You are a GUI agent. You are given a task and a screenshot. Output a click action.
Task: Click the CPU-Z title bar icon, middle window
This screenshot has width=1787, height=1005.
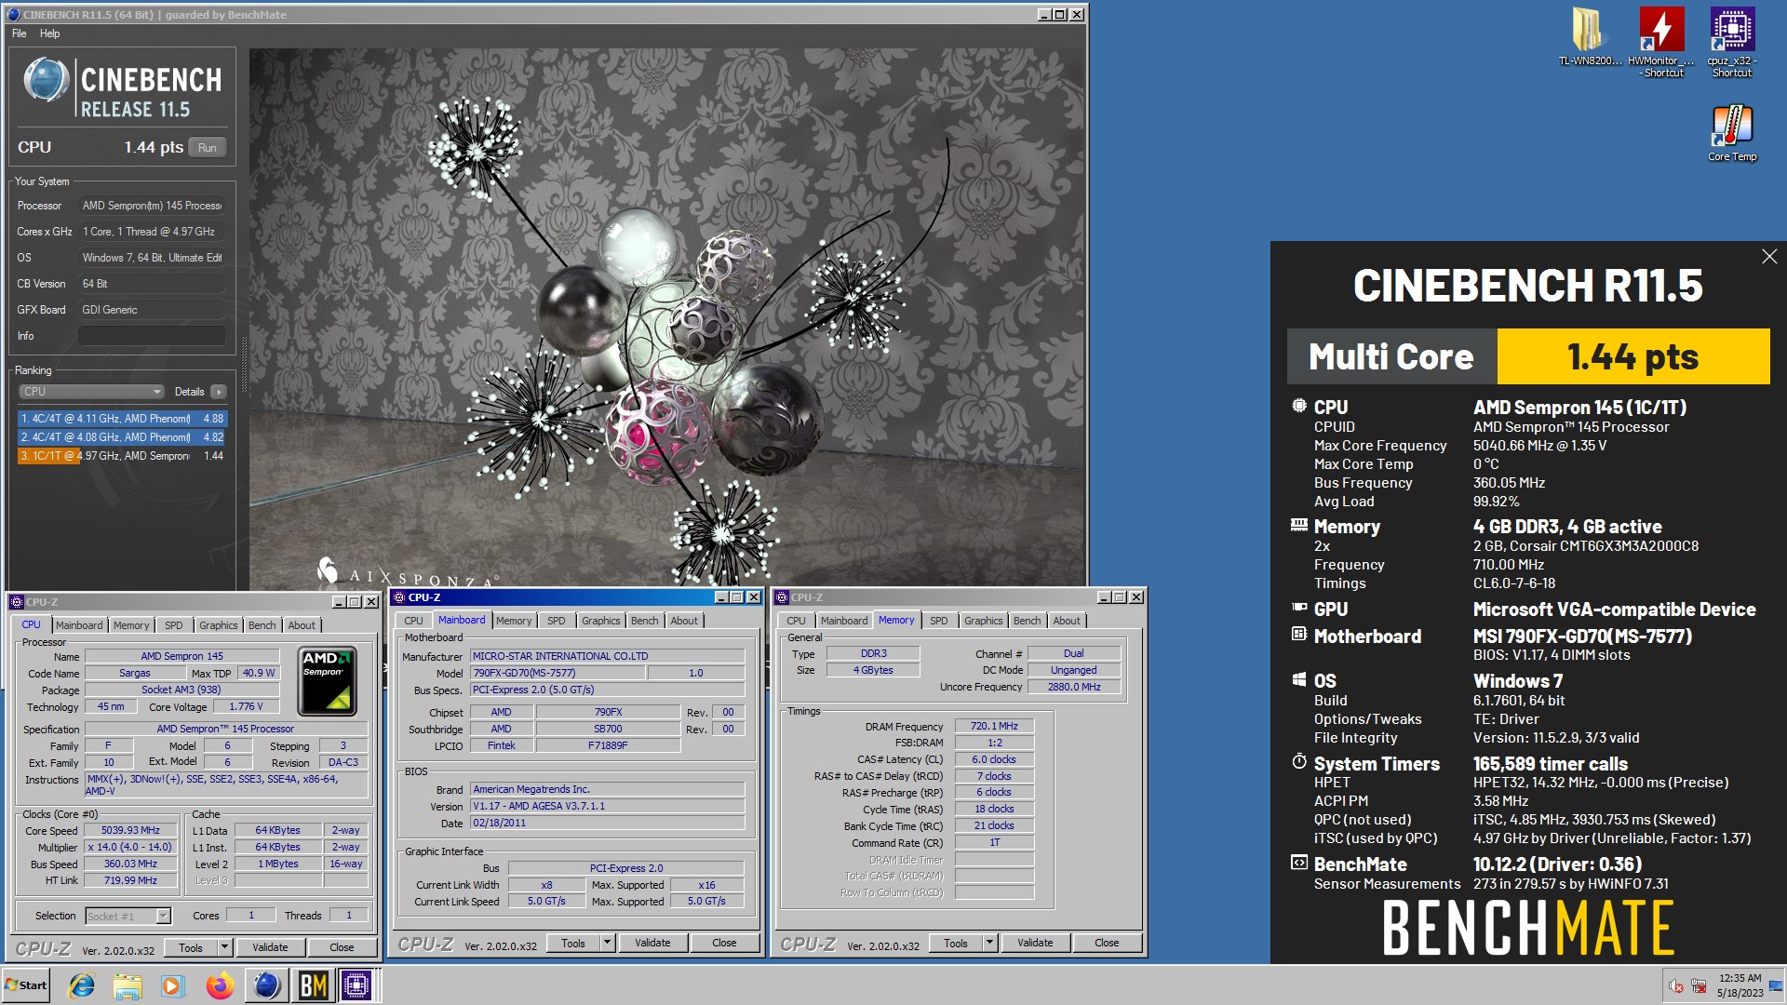click(x=399, y=597)
